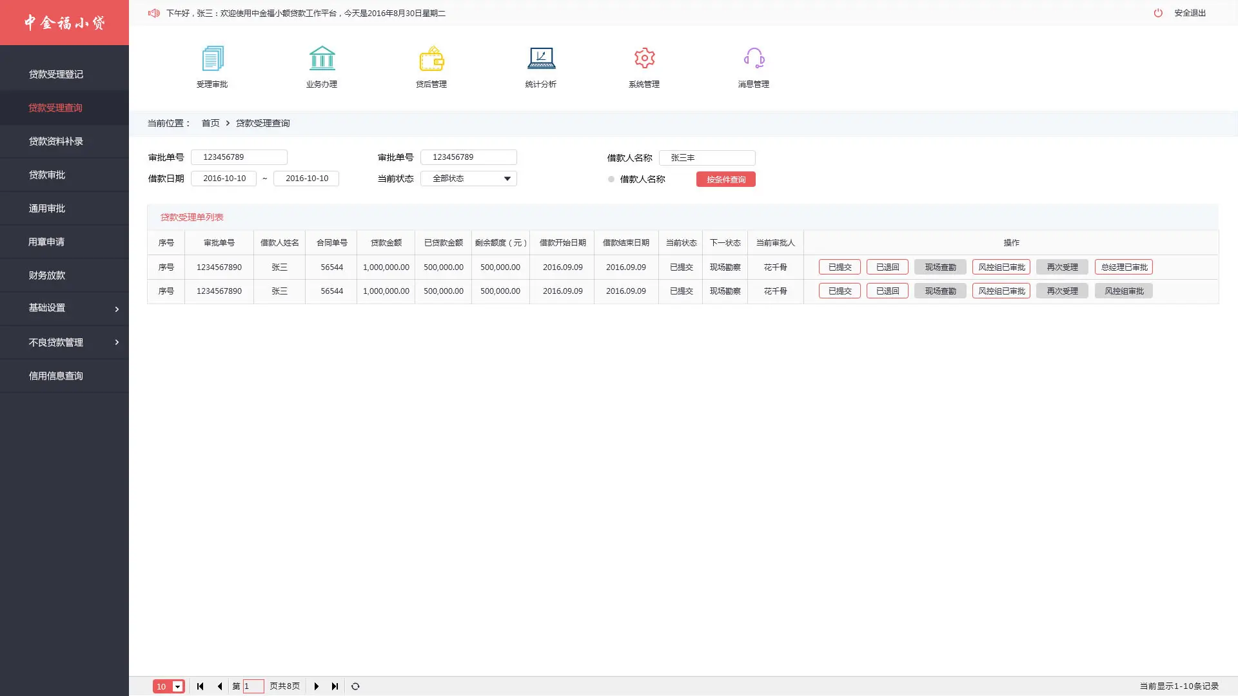Click the 贷款受理单列表 panel title

[192, 217]
